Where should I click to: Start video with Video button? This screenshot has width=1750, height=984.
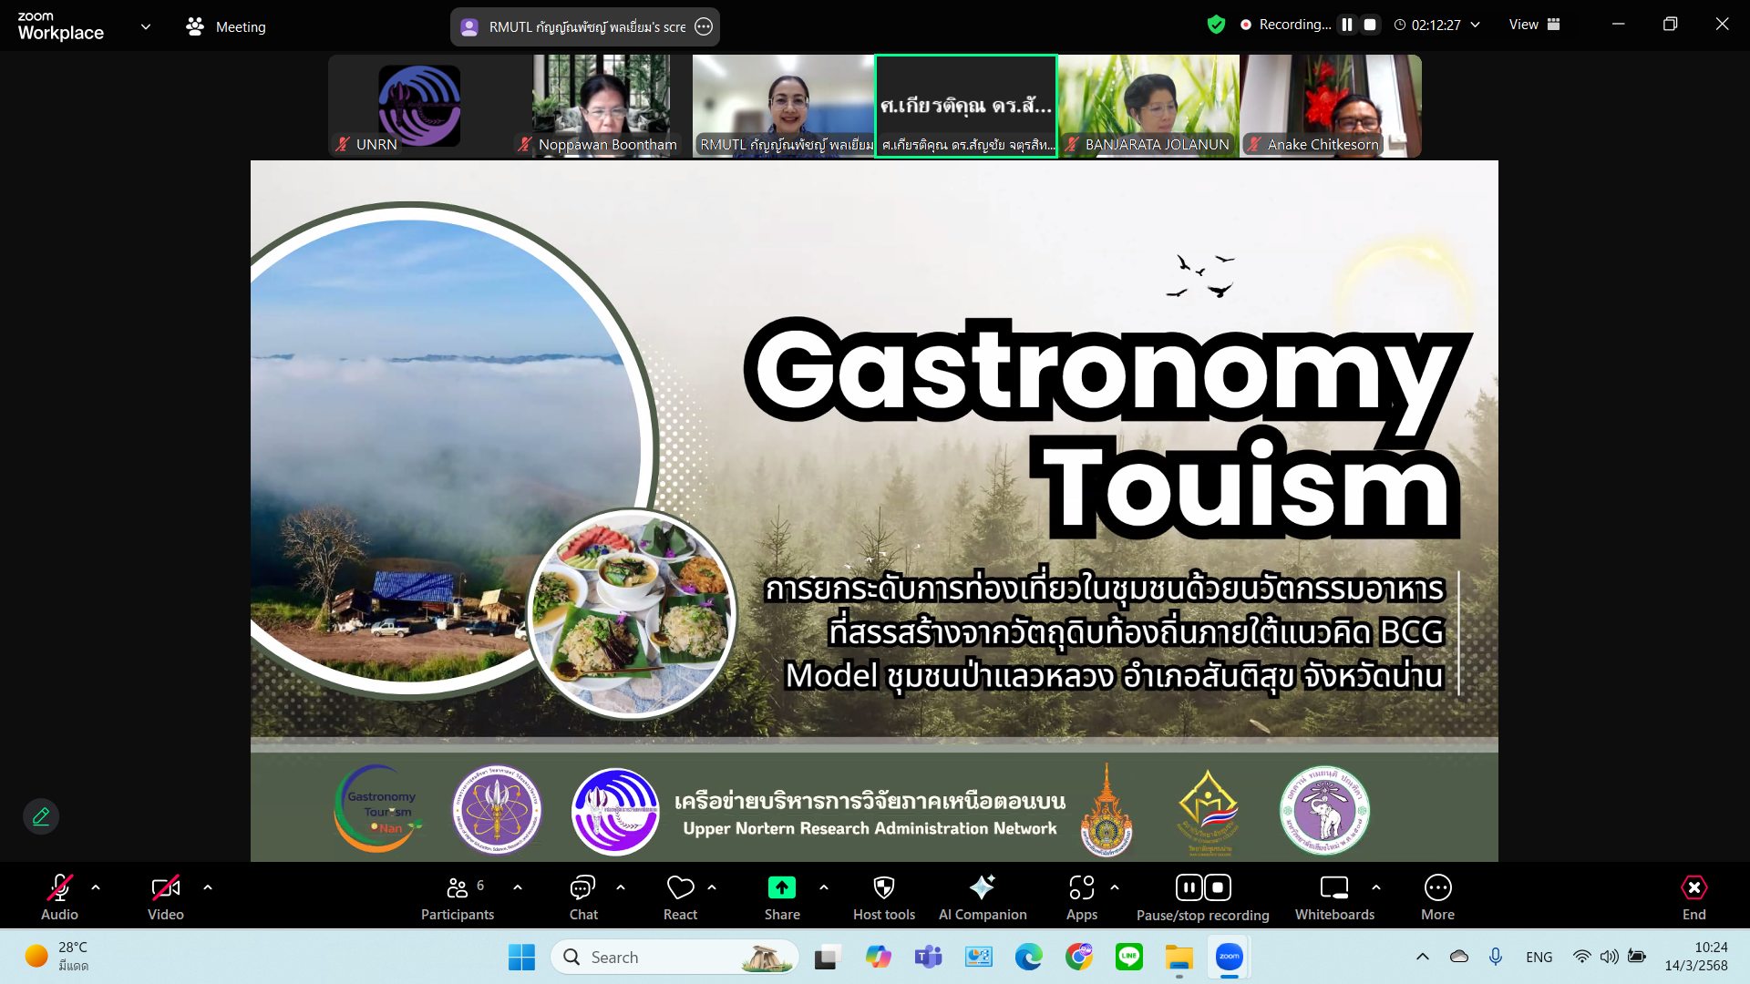[x=165, y=897]
